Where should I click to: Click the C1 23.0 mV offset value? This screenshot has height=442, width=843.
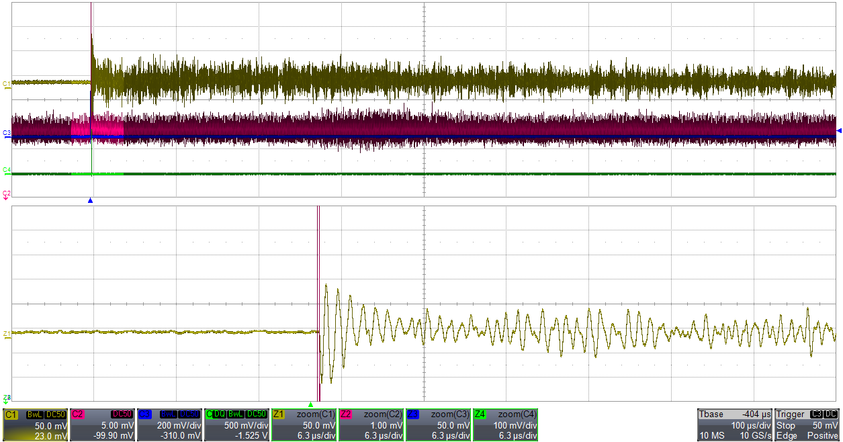(x=51, y=436)
